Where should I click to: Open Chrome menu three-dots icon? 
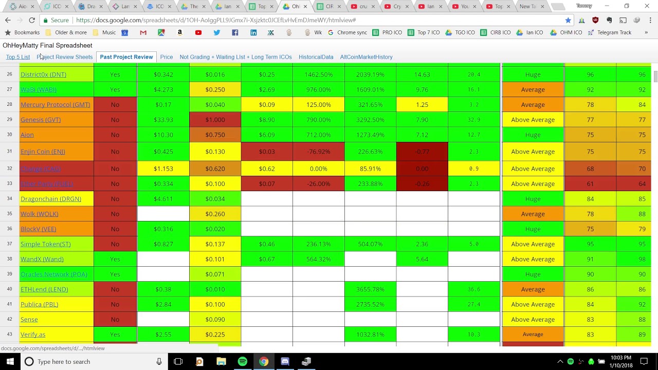click(650, 20)
